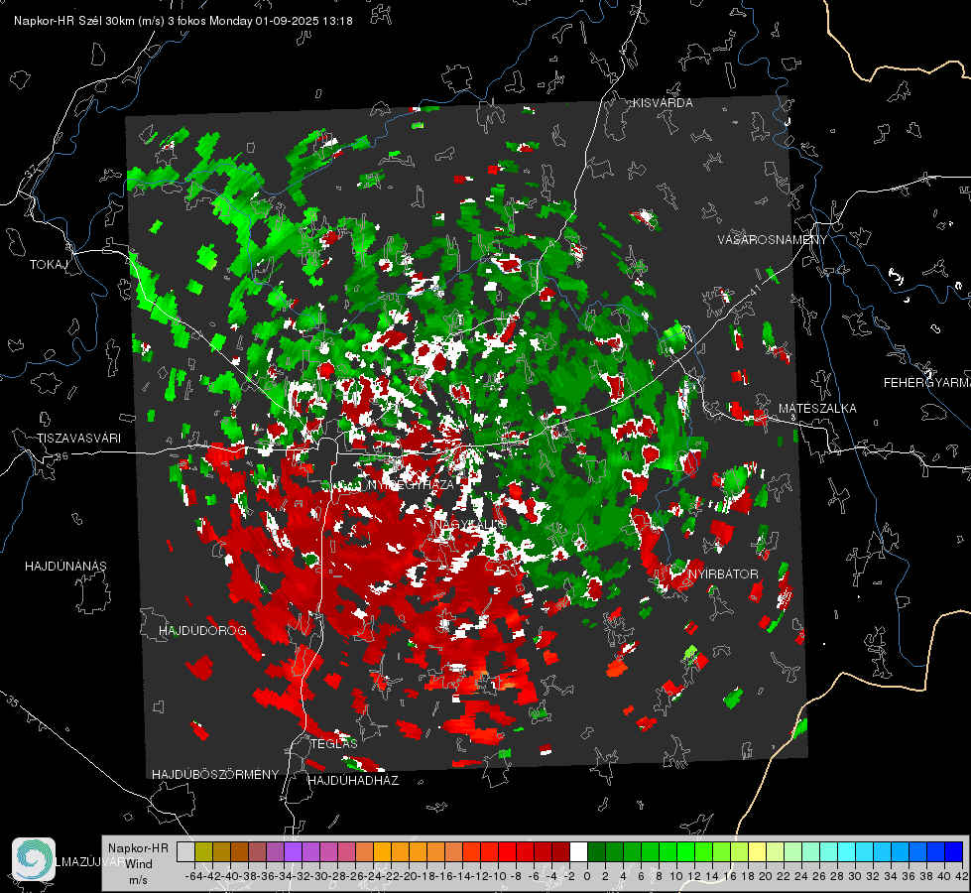971x893 pixels.
Task: Click the -24 legend value
Action: pos(373,876)
